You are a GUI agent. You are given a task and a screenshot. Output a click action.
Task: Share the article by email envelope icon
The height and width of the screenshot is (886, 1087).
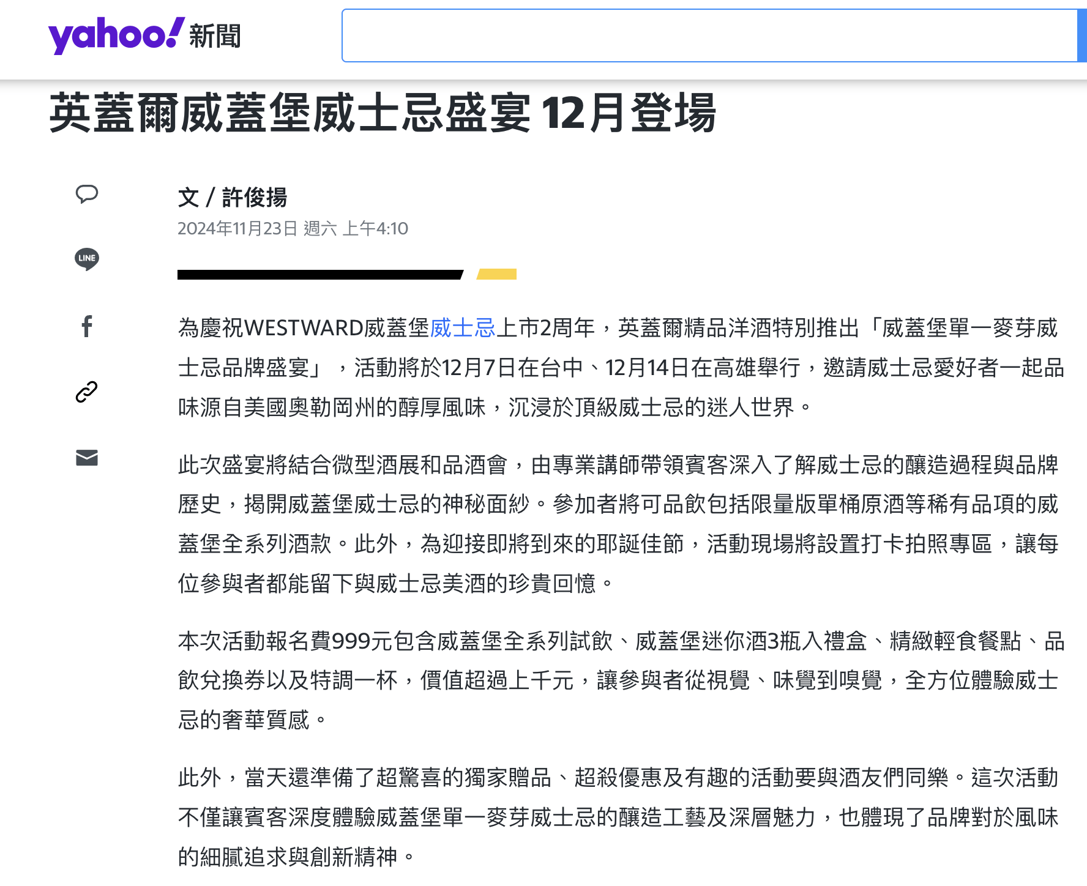pos(87,458)
